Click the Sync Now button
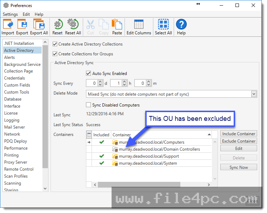The image size is (267, 213). click(x=239, y=167)
